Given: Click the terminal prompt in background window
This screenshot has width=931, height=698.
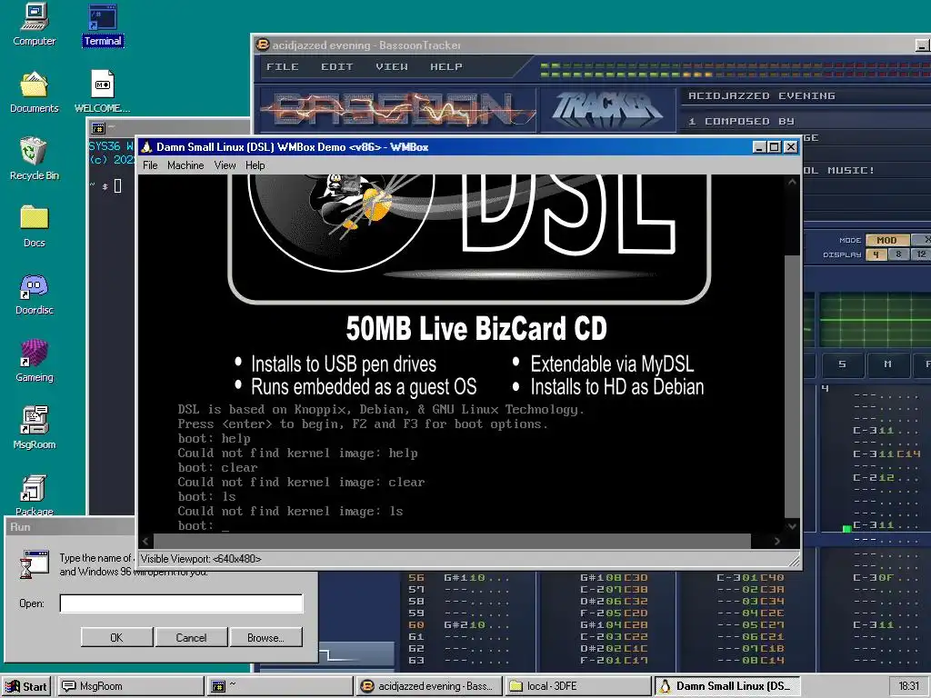Looking at the screenshot, I should [105, 186].
